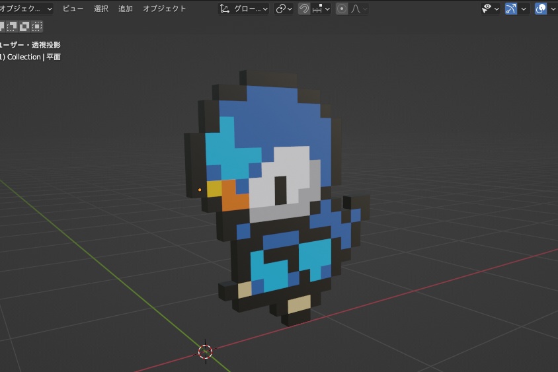Open the ビュー menu
This screenshot has width=558, height=372.
[x=73, y=9]
